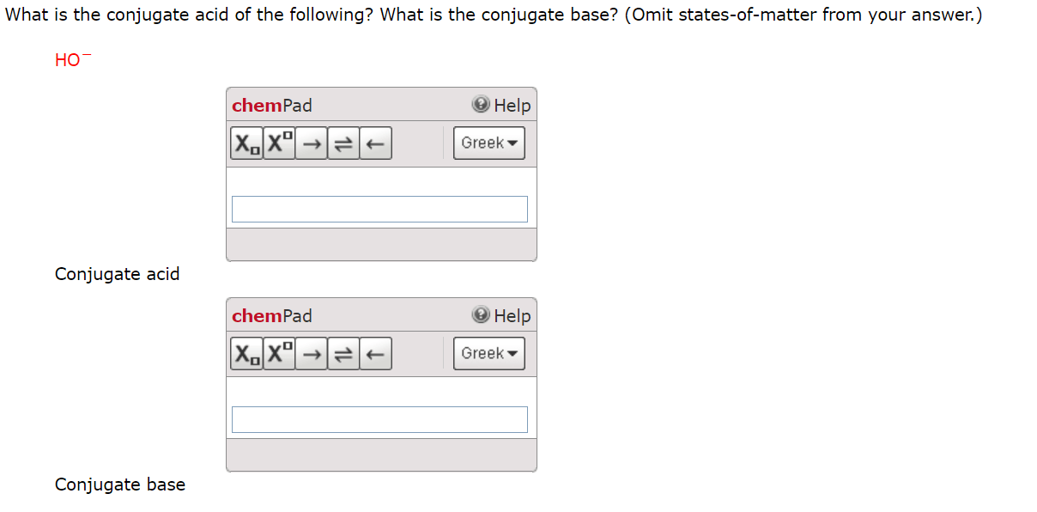Insert left arrow in conjugate base chemPad
Image resolution: width=1037 pixels, height=512 pixels.
(x=376, y=353)
